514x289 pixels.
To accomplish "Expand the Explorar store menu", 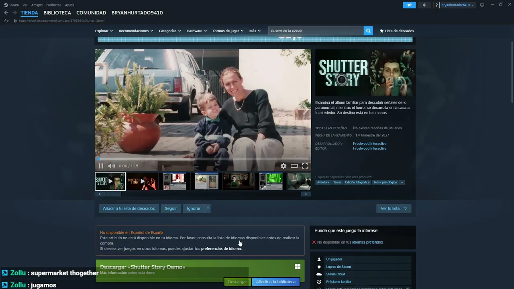I will pyautogui.click(x=104, y=31).
